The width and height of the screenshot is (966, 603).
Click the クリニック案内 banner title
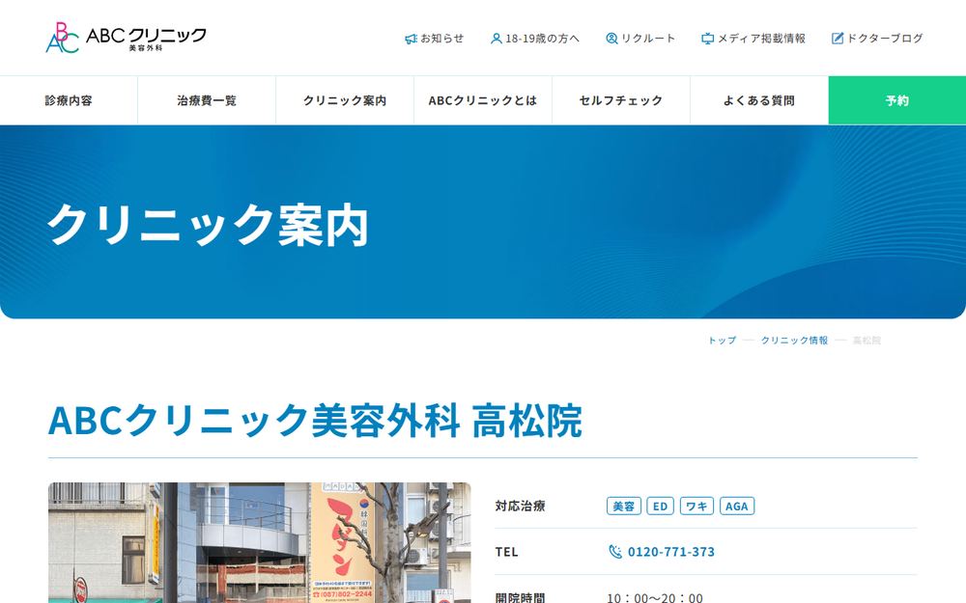(x=208, y=225)
